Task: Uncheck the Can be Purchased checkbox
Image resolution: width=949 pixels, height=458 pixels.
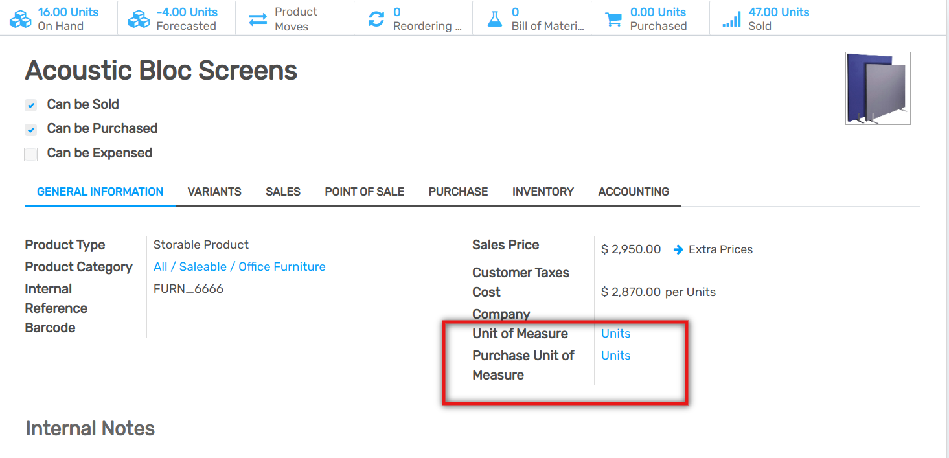Action: point(31,130)
